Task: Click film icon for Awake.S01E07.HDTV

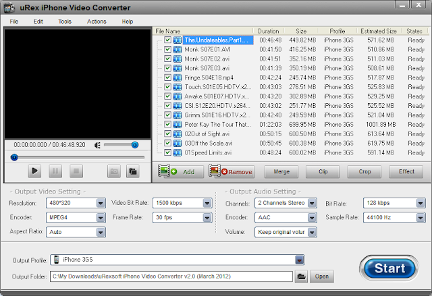Action: tap(177, 96)
